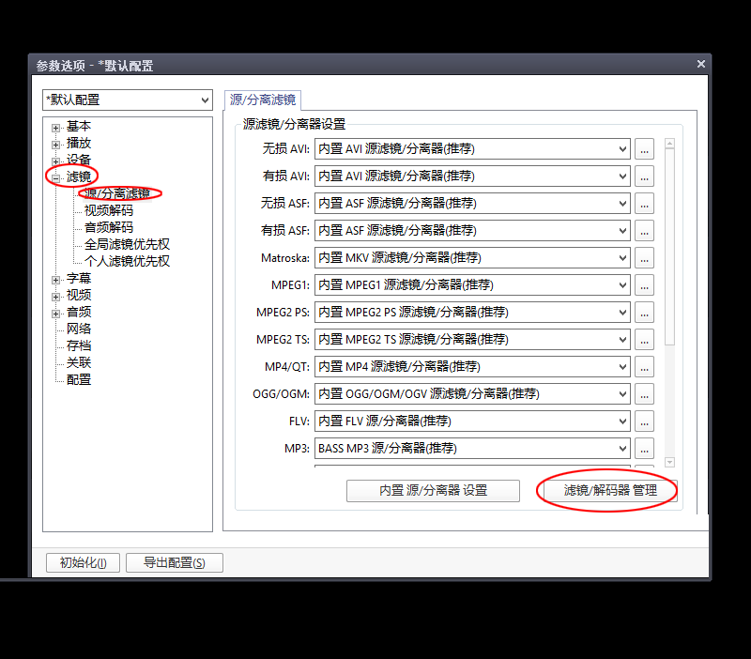Select the 源/分离滤镜 tab
Viewport: 751px width, 659px height.
tap(263, 100)
